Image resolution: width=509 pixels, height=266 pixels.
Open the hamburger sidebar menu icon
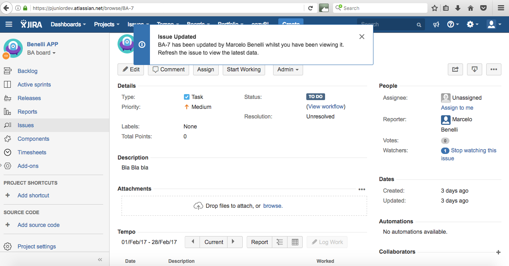tap(9, 24)
